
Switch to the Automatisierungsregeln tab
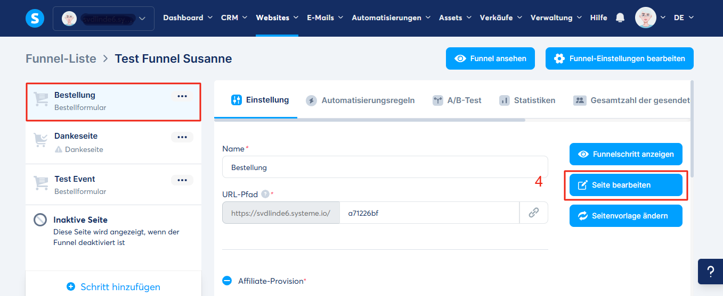(x=360, y=100)
